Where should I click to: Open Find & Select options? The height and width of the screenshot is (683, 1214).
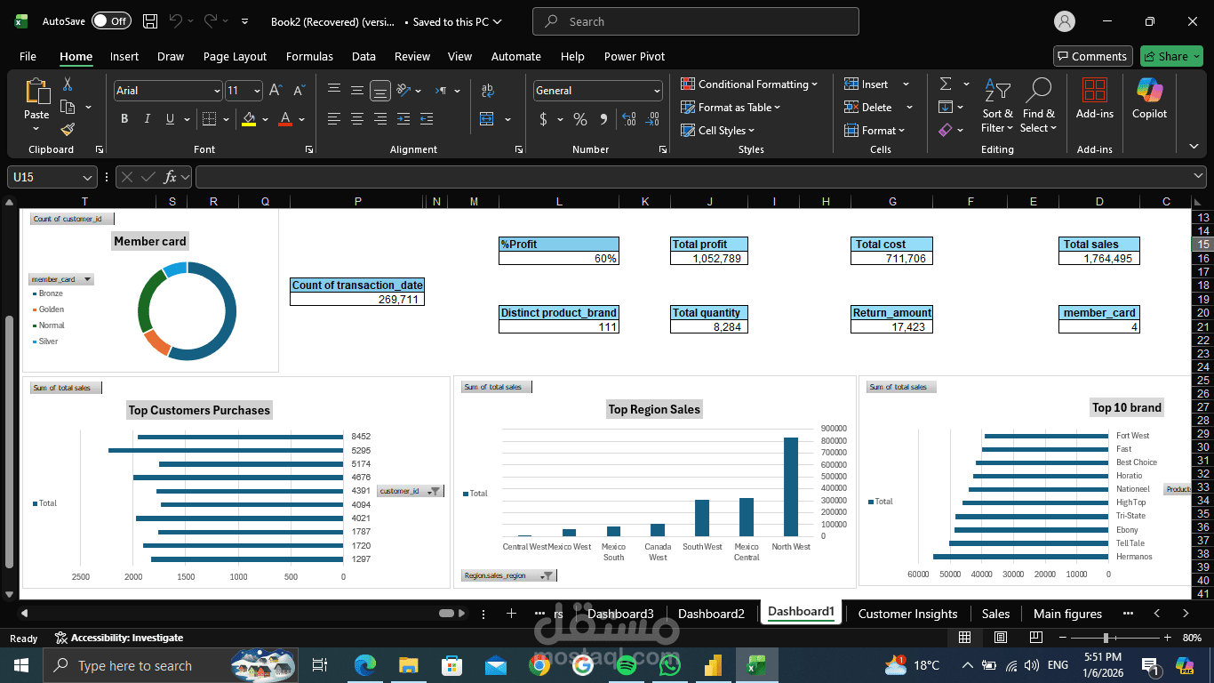coord(1038,106)
